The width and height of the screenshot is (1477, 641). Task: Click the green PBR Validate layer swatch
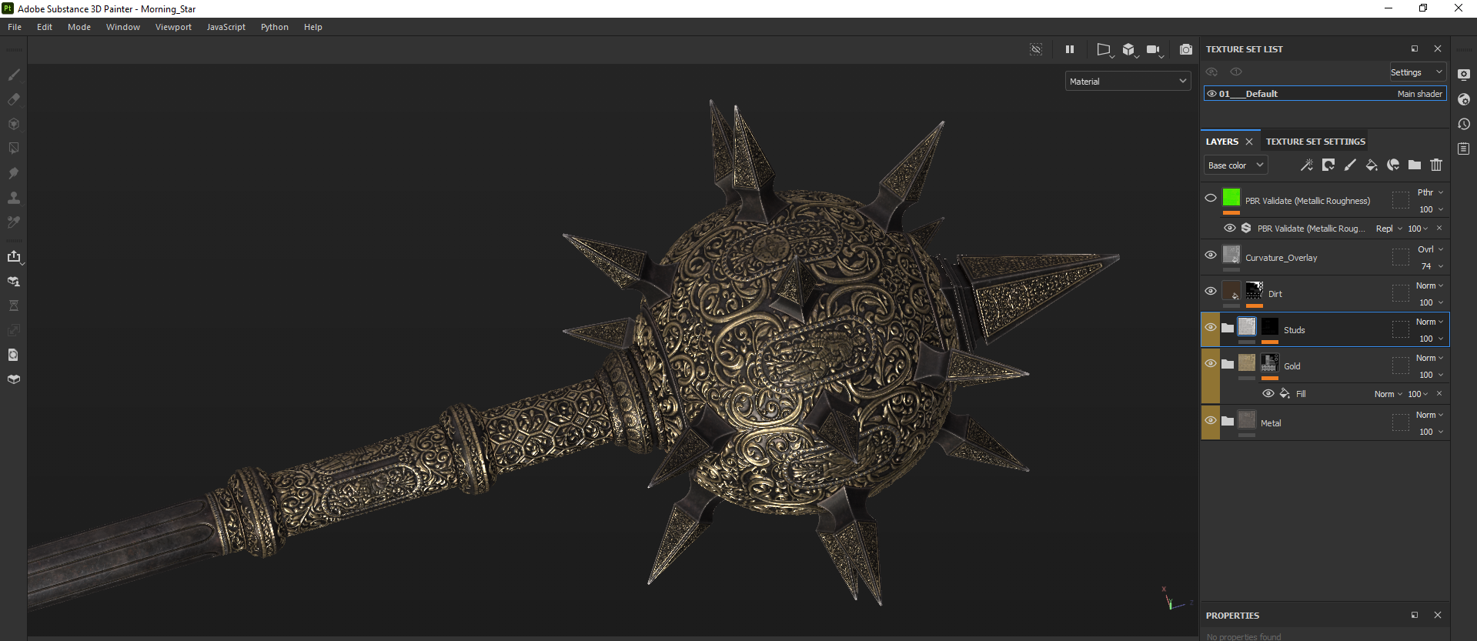1231,198
